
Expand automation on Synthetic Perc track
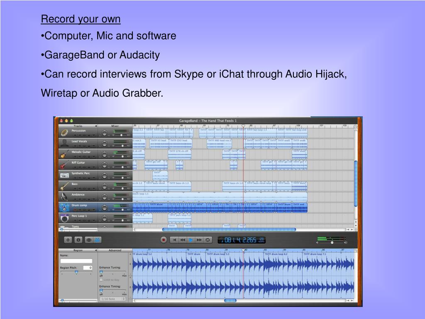pos(94,178)
